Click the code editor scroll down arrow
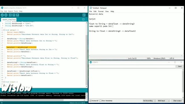The height and width of the screenshot is (104, 185). click(x=86, y=86)
